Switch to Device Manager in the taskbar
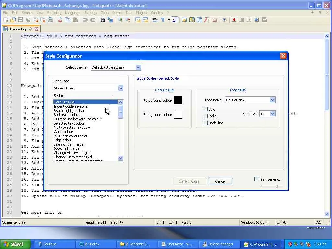Viewport: 332px width, 249px height. (x=219, y=244)
